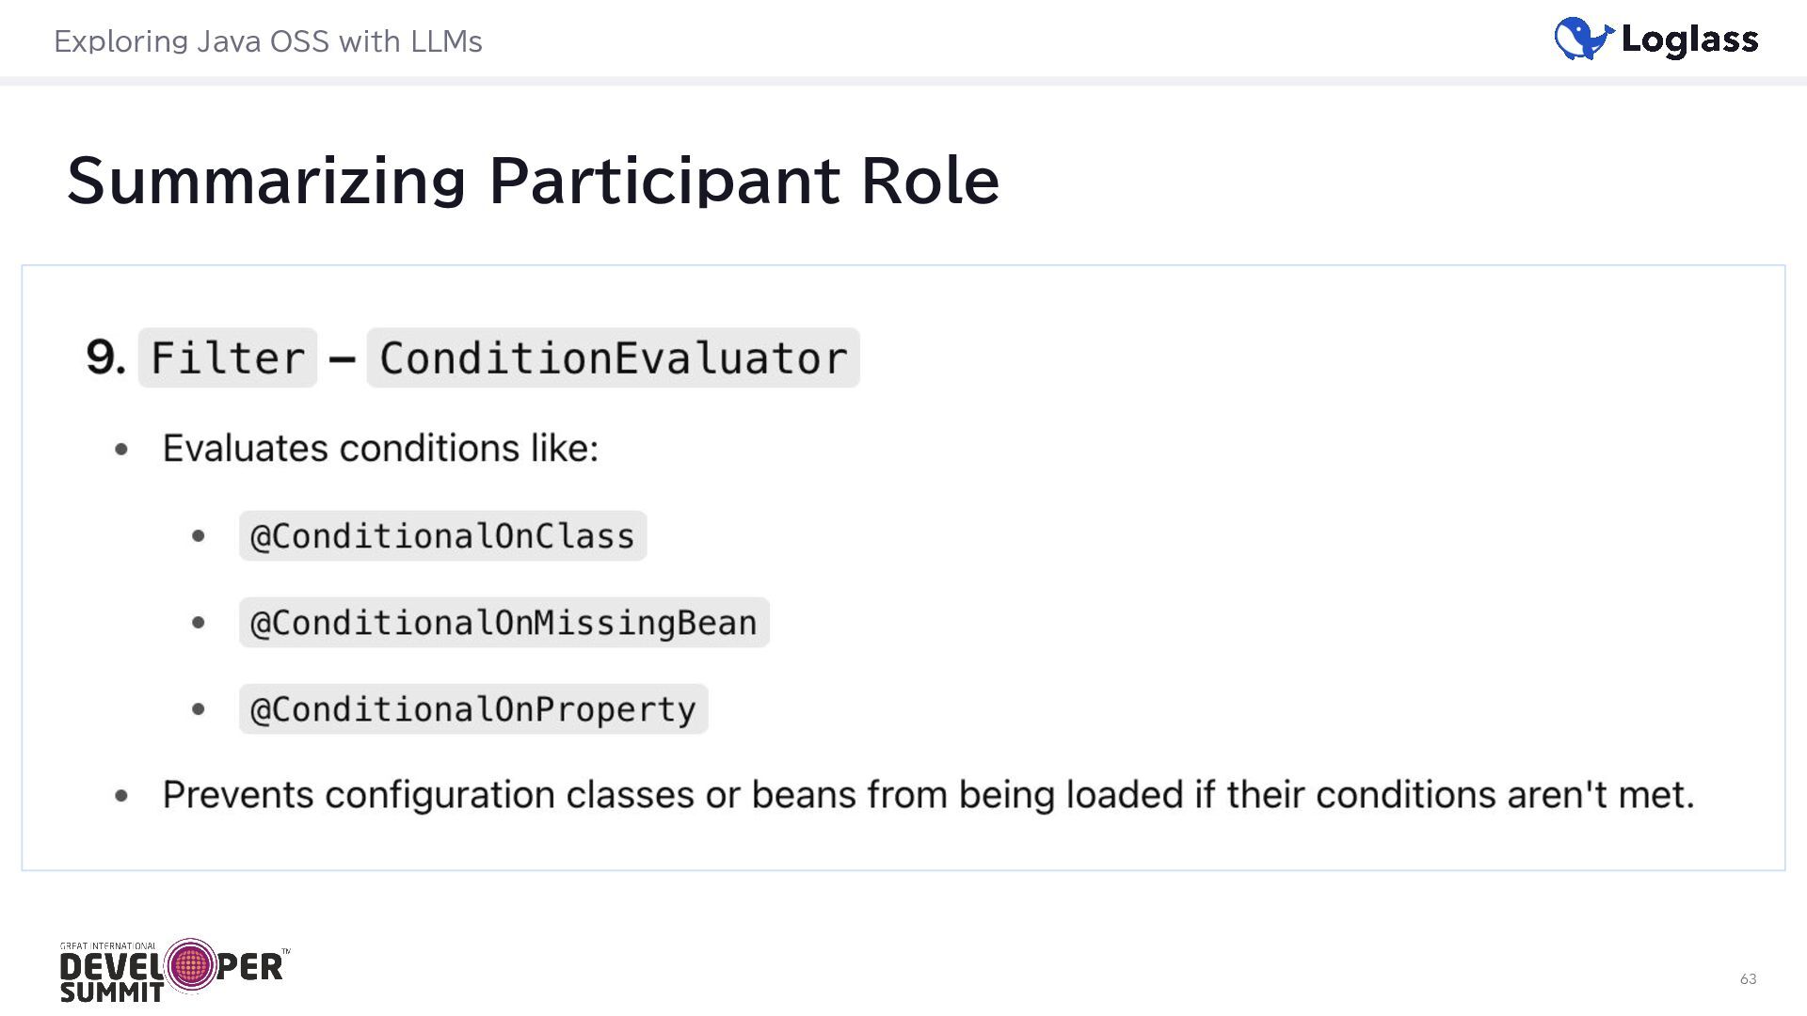Click the list number '9.' marker
The width and height of the screenshot is (1807, 1016).
[105, 357]
